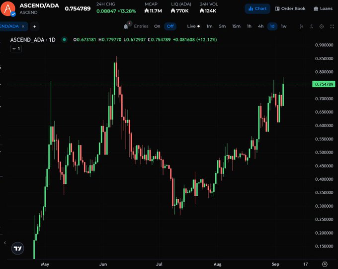
Task: Select the 1w timeframe
Action: [284, 26]
